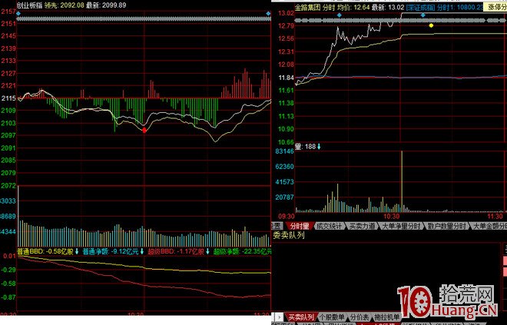This screenshot has height=325, width=507.
Task: Select the 买卖队列 tab
Action: pos(300,317)
